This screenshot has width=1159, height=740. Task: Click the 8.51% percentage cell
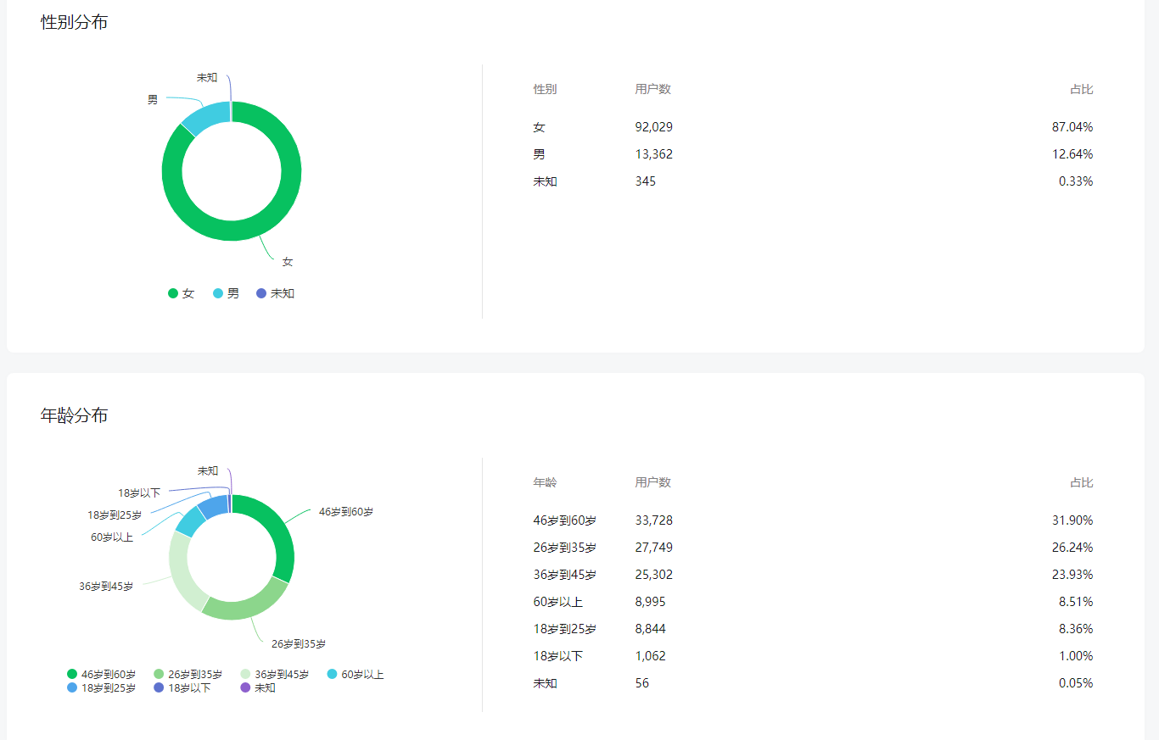[x=1076, y=602]
